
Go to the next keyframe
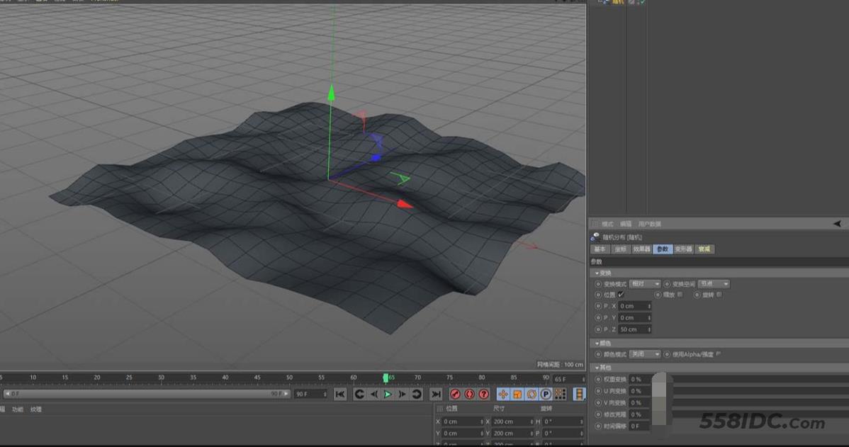click(x=417, y=395)
